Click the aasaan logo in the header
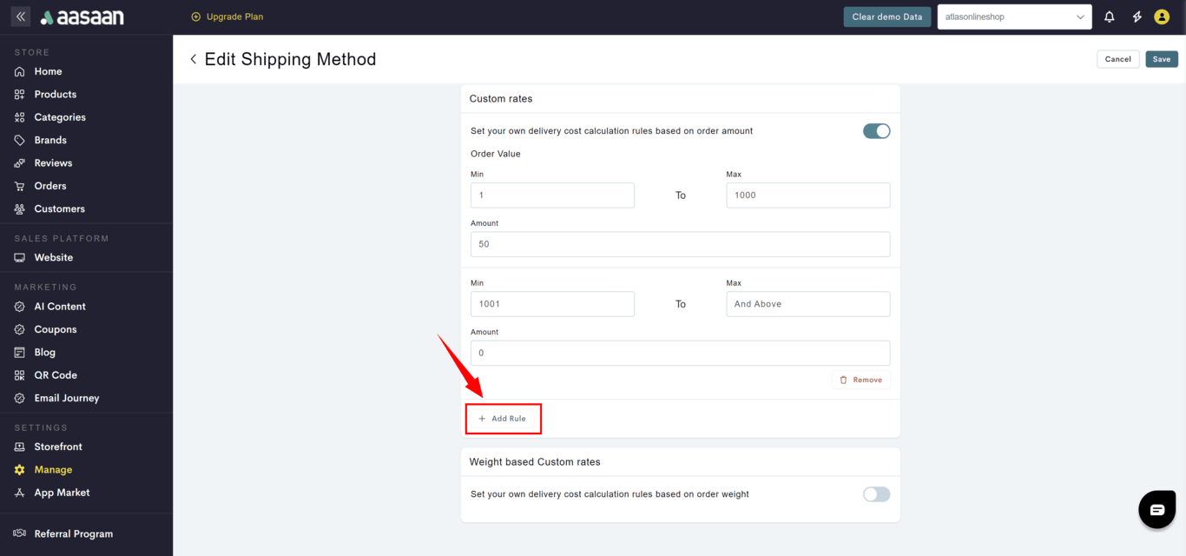The height and width of the screenshot is (556, 1186). point(82,17)
